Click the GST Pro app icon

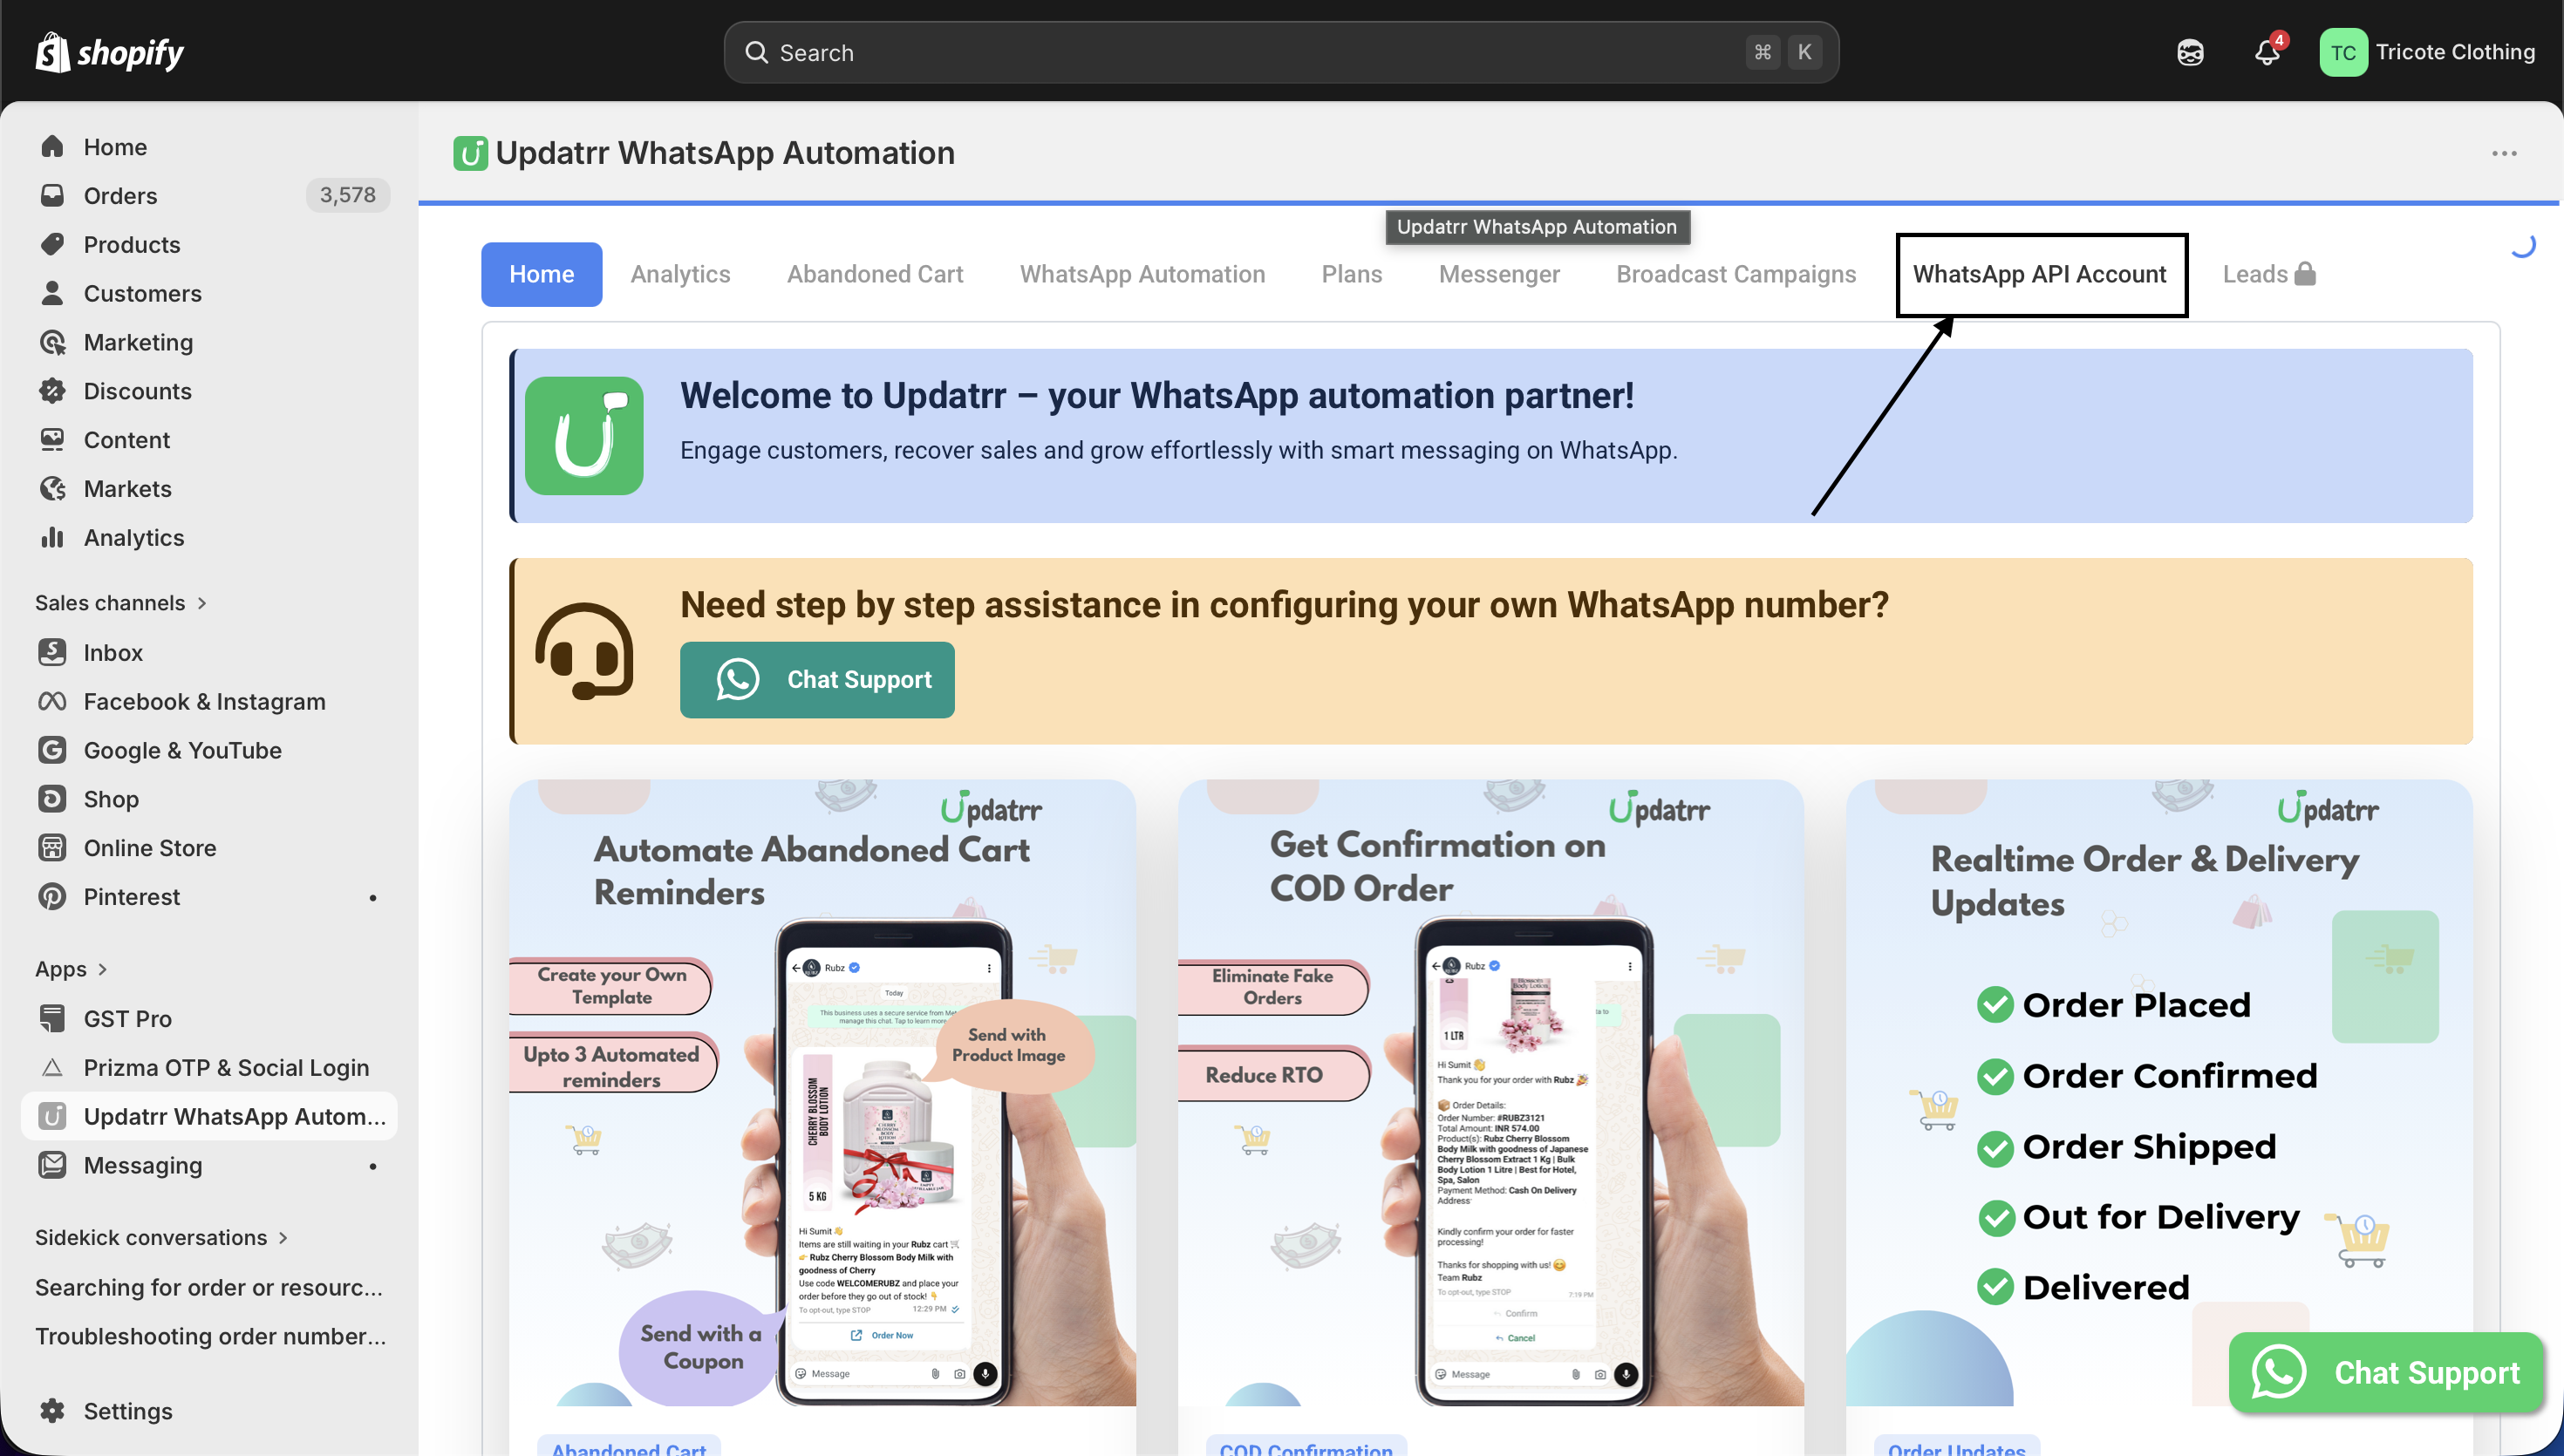52,1019
